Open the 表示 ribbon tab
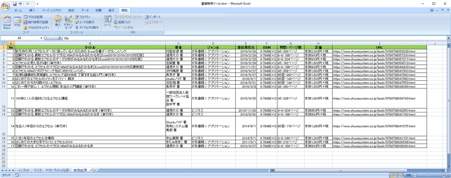 (x=112, y=10)
